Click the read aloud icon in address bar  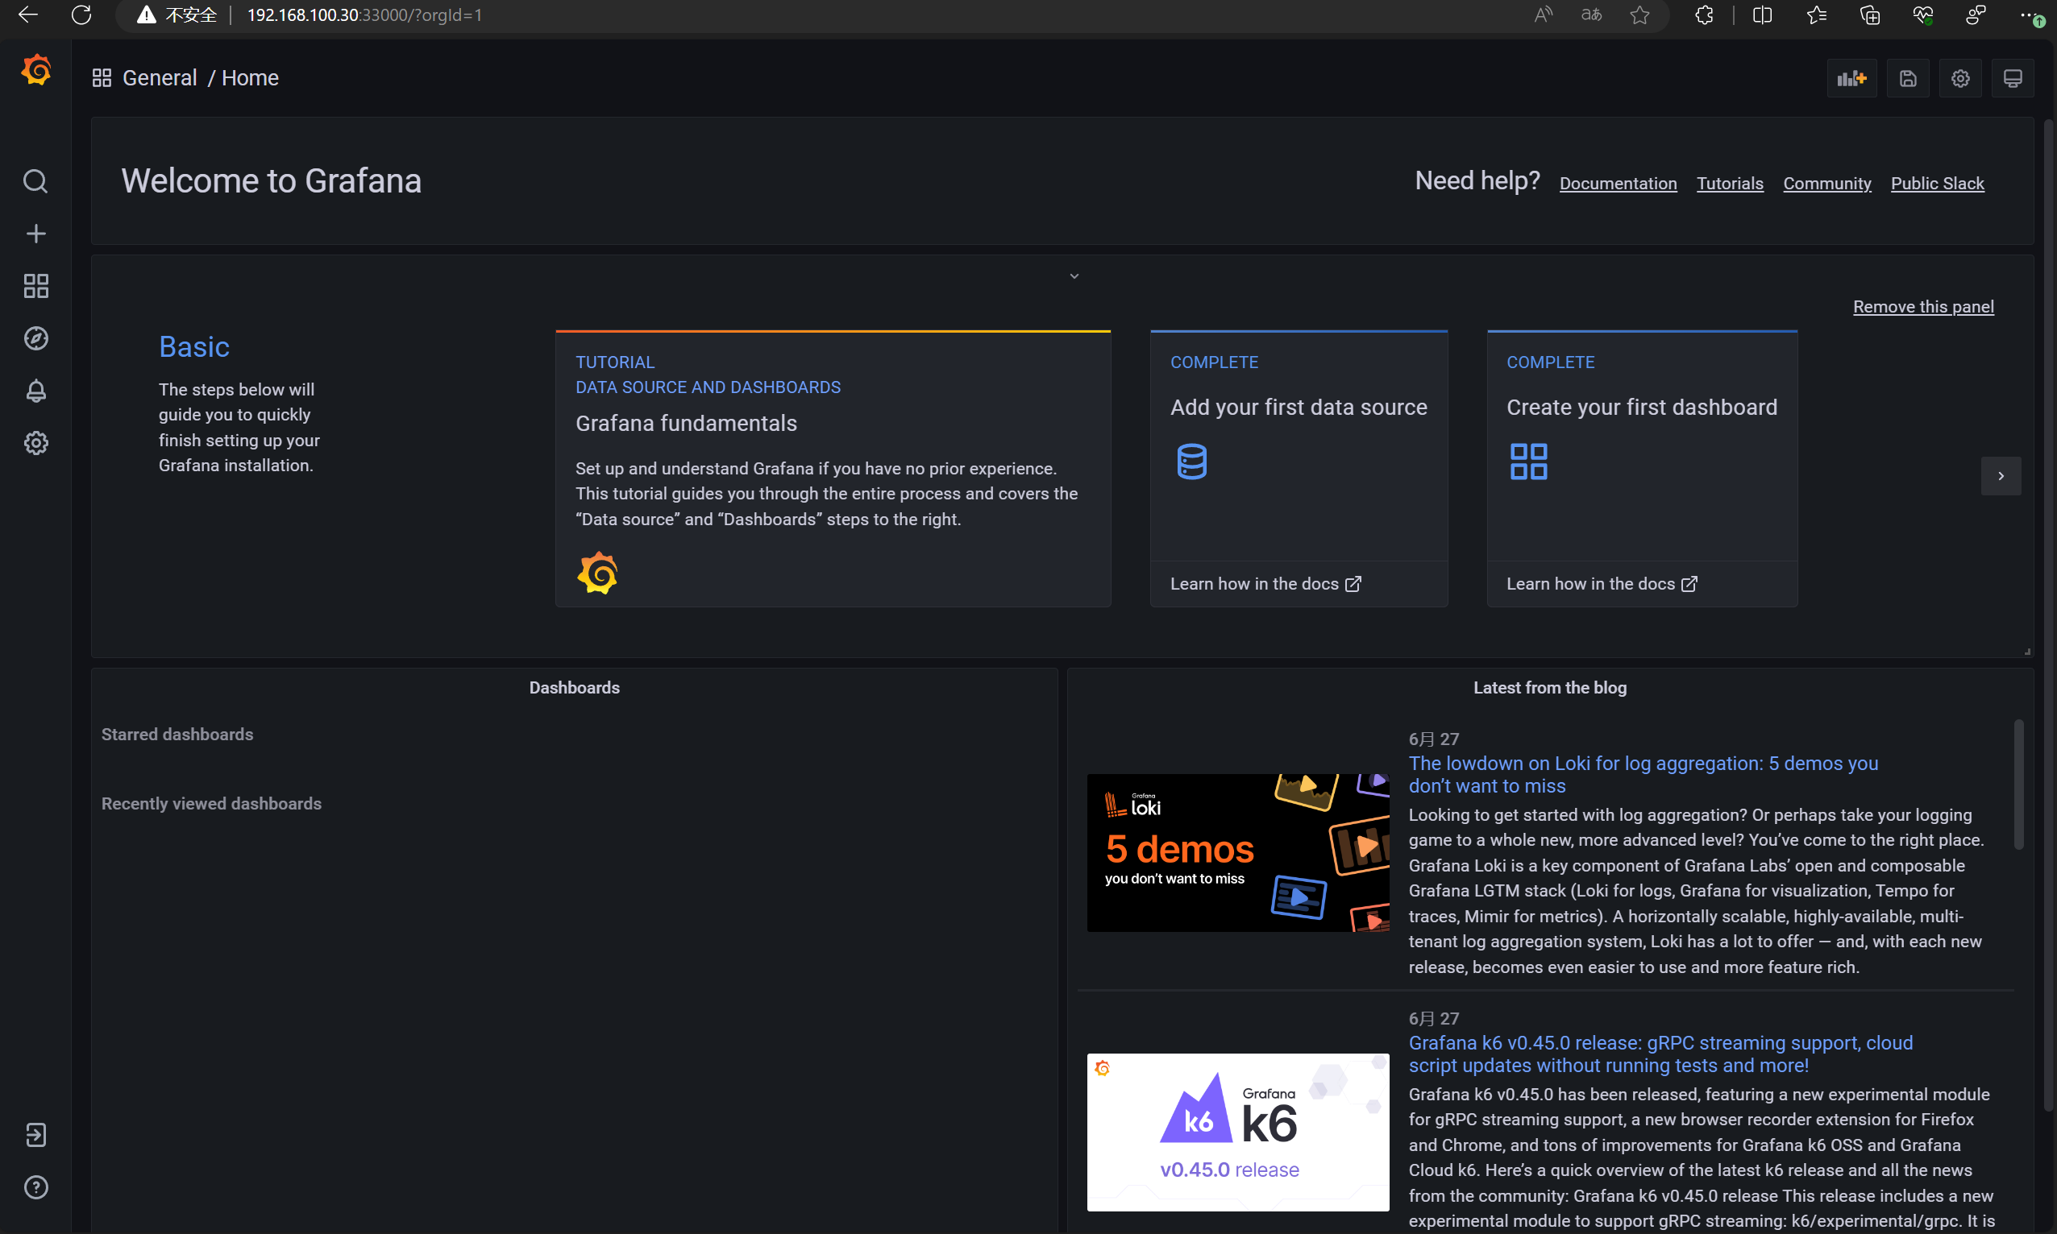(x=1543, y=15)
